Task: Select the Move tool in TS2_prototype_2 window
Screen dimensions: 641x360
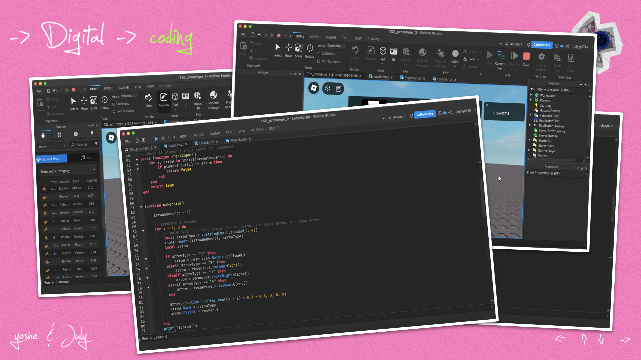Action: 288,50
